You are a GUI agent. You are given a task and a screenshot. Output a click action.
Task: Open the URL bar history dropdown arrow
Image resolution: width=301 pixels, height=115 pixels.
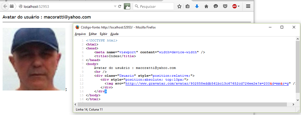tap(115, 6)
